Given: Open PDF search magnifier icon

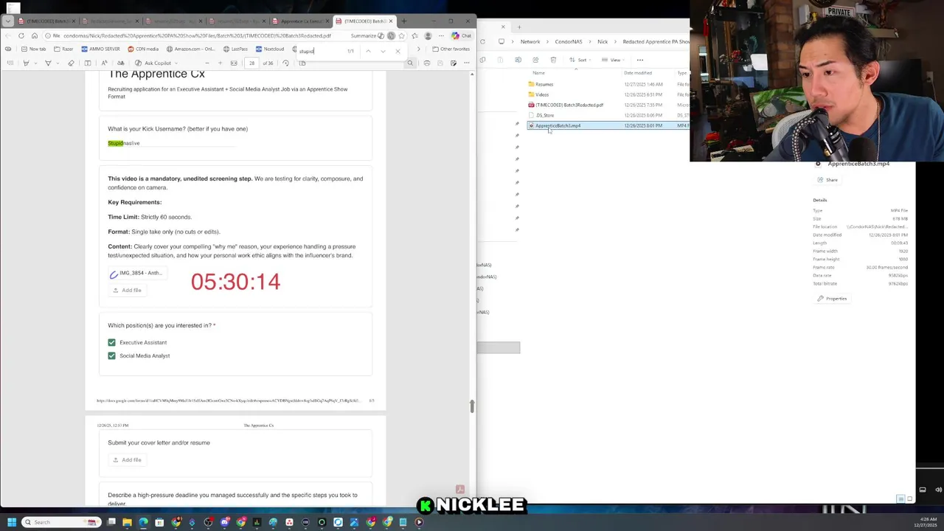Looking at the screenshot, I should (x=410, y=63).
